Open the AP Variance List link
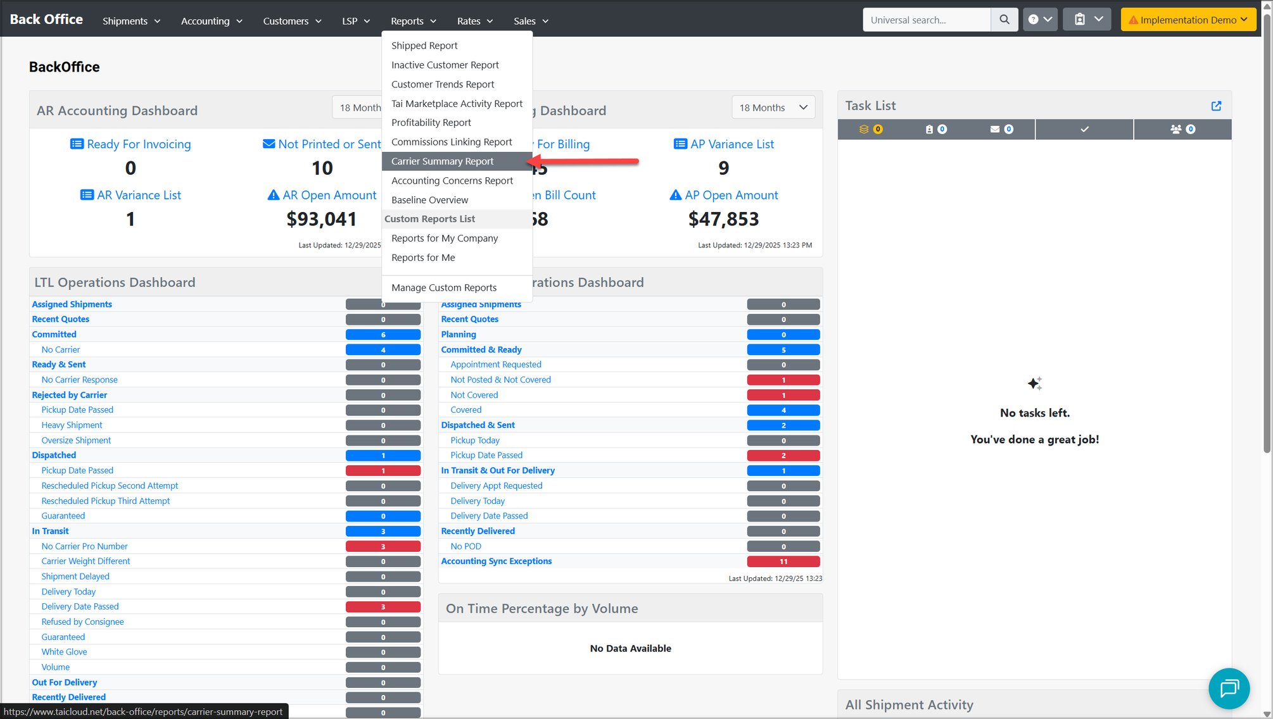Image resolution: width=1273 pixels, height=719 pixels. point(724,144)
